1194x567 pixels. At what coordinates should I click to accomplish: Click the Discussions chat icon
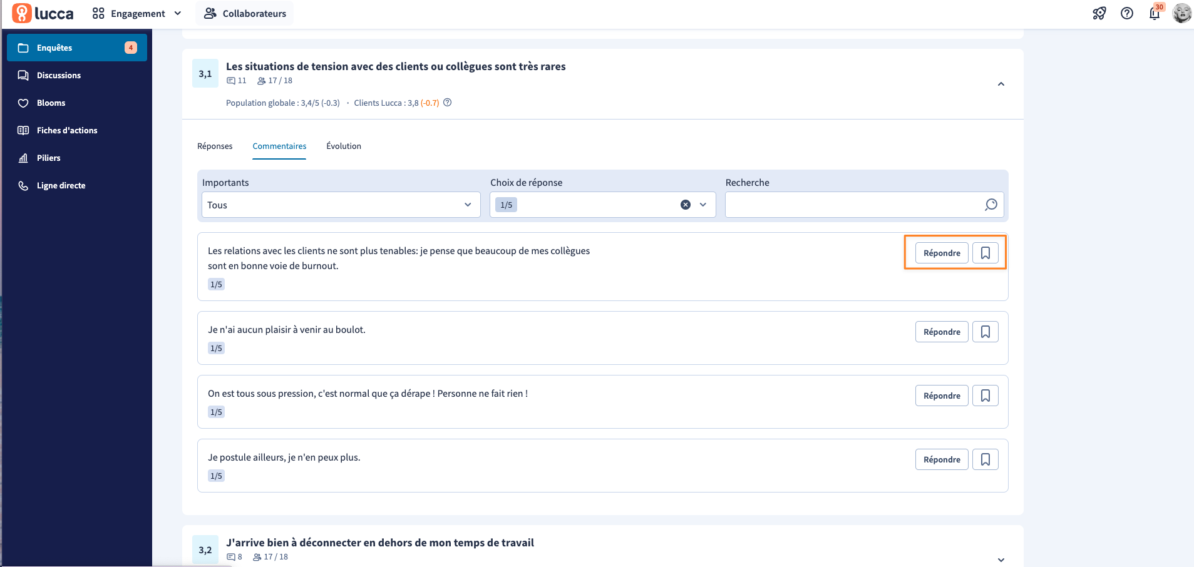click(23, 75)
